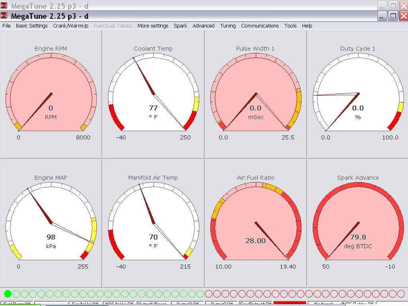Expand the Advanced menu
Viewport: 408px width, 306px height.
pyautogui.click(x=204, y=25)
